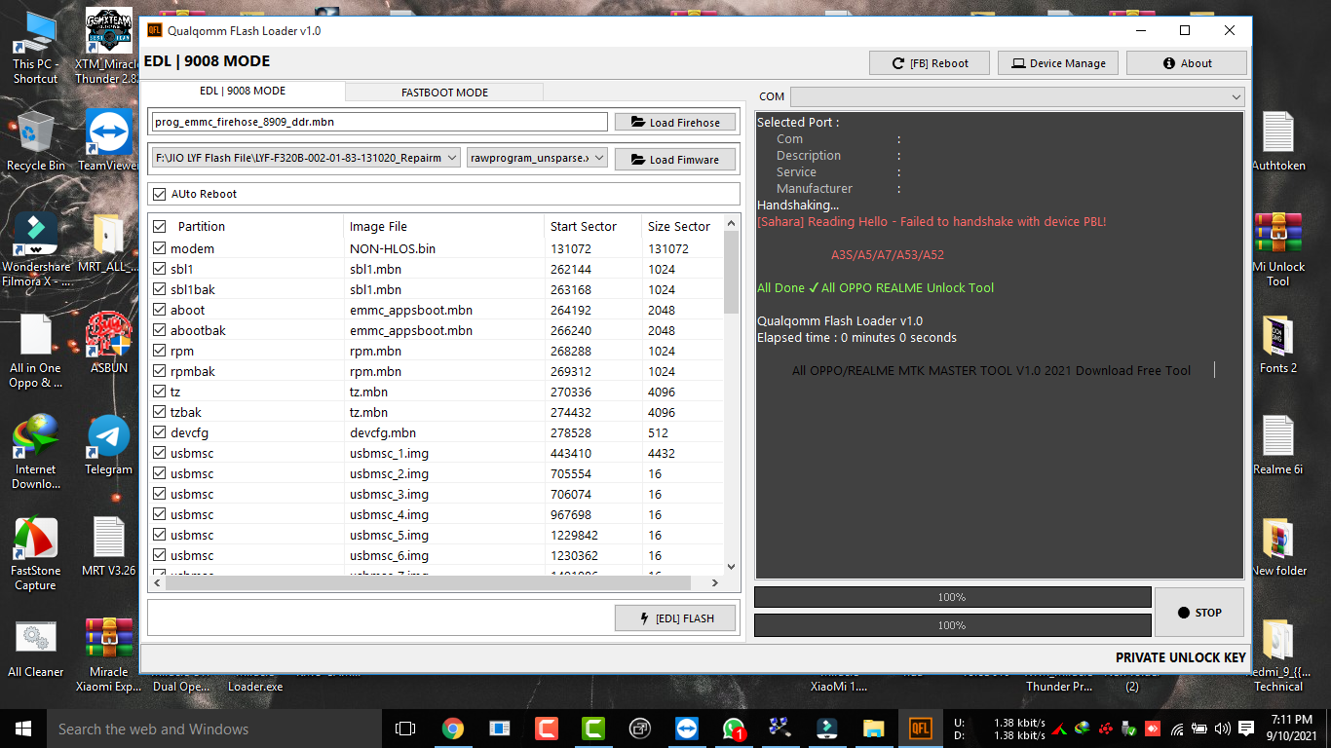Open TeamViewer desktop shortcut
This screenshot has width=1331, height=748.
click(x=108, y=141)
